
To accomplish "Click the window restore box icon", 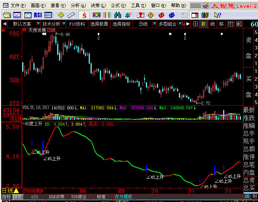I will point(231,24).
